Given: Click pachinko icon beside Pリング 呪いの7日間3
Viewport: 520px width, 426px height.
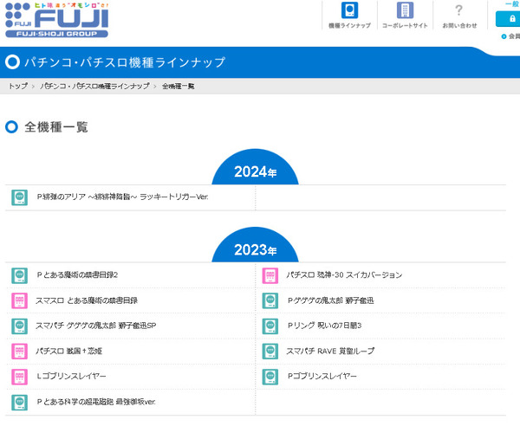Looking at the screenshot, I should [270, 326].
